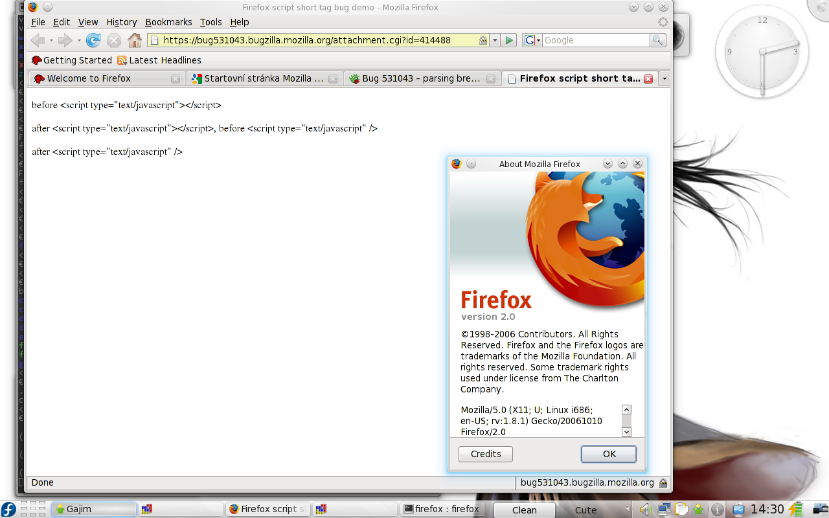Click the magnifier search icon
The width and height of the screenshot is (829, 518).
tap(657, 40)
